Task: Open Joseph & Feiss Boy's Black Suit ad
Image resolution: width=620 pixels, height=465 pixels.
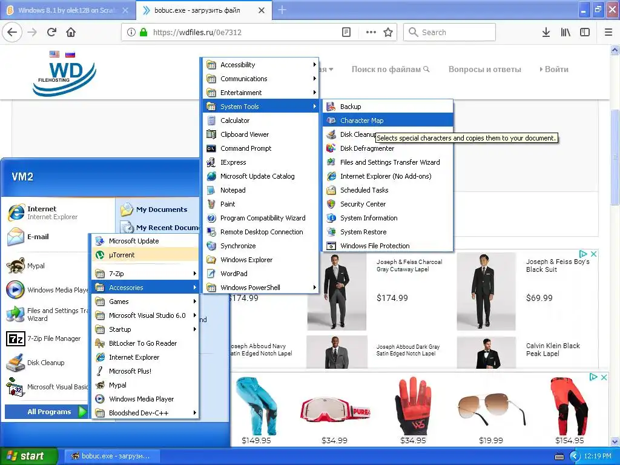Action: click(x=558, y=265)
